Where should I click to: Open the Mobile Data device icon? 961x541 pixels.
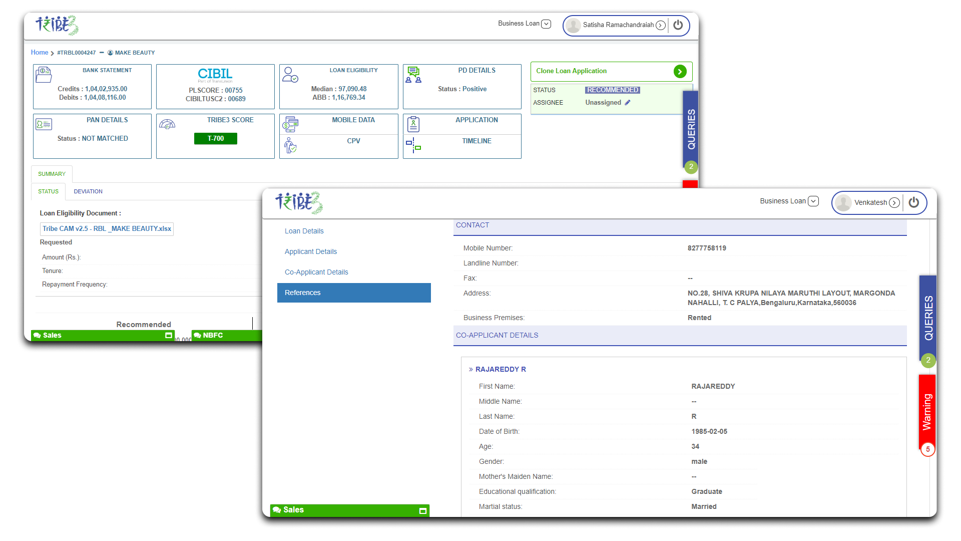[290, 124]
